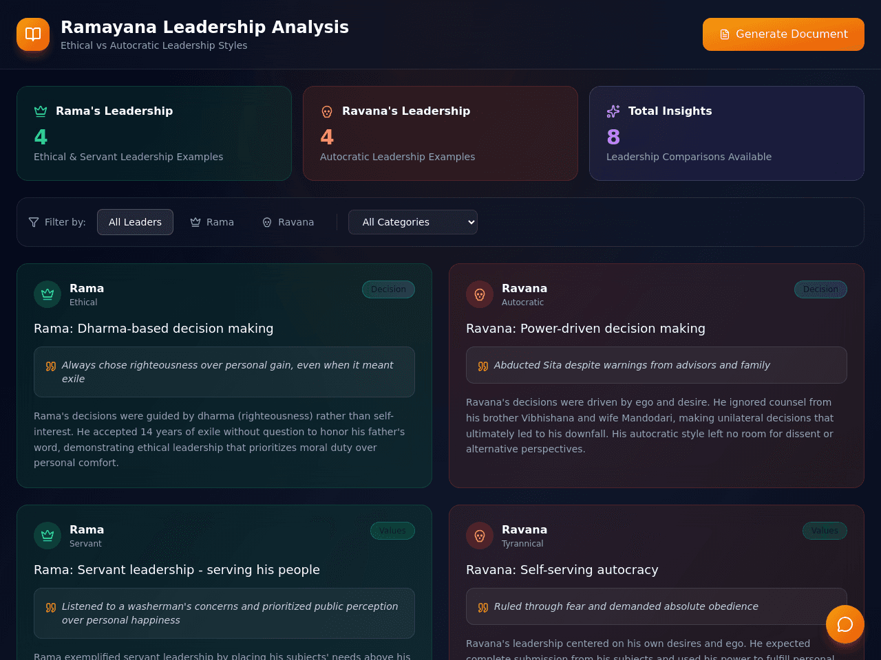Viewport: 881px width, 660px height.
Task: Click the crown icon in Rama's Leadership card
Action: pyautogui.click(x=41, y=111)
